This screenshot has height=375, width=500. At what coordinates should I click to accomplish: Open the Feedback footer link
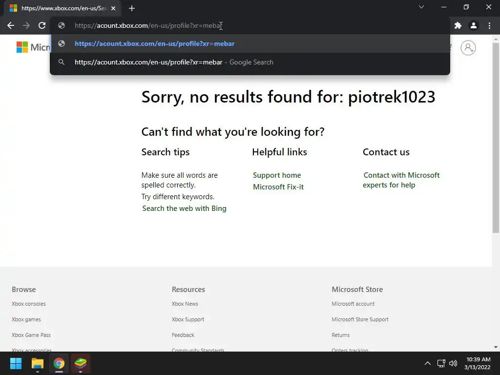tap(183, 335)
